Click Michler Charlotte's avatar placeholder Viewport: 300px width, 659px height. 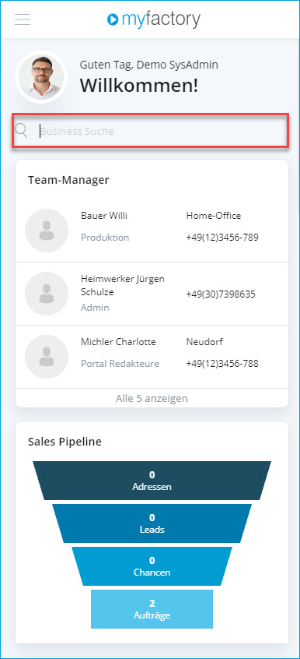(x=47, y=357)
